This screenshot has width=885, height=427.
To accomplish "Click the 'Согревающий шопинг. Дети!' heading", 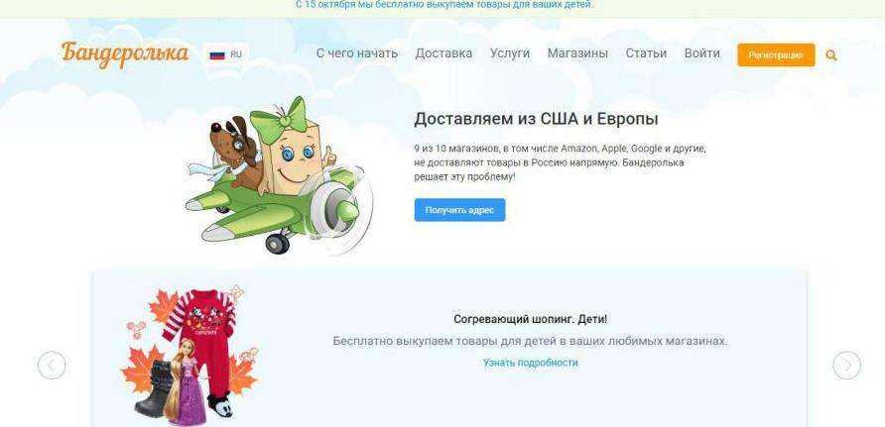I will (531, 319).
